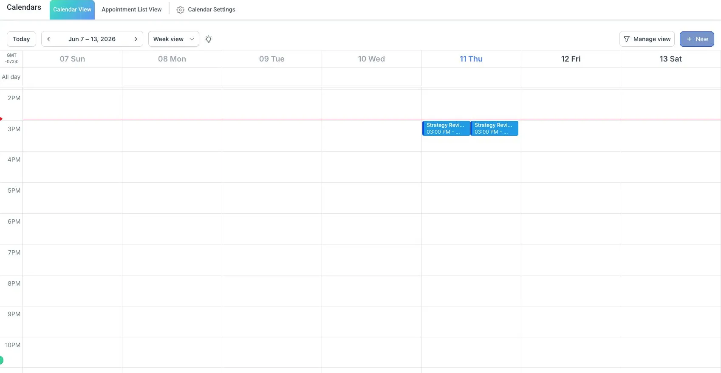Click the GMT -07:00 timezone label
Screen dimensions: 721x373
12,59
